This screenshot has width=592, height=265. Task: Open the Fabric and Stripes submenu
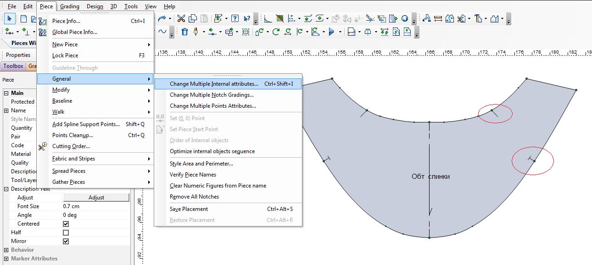[x=95, y=159]
